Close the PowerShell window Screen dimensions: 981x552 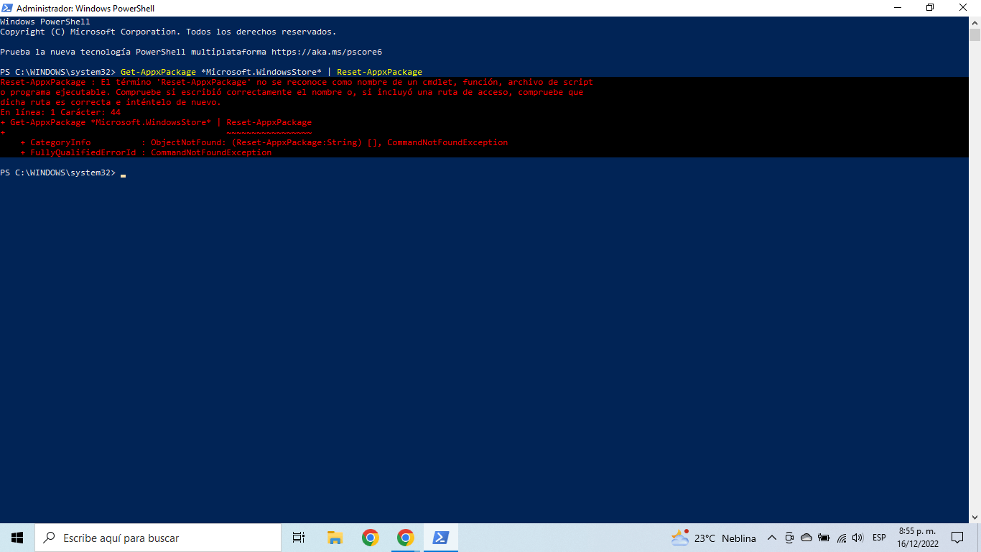[964, 8]
